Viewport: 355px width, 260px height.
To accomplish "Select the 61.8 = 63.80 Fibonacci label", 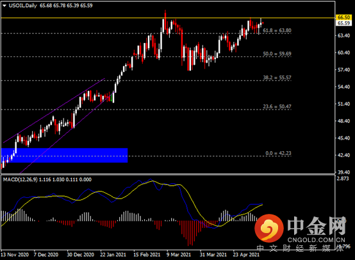I will (277, 30).
